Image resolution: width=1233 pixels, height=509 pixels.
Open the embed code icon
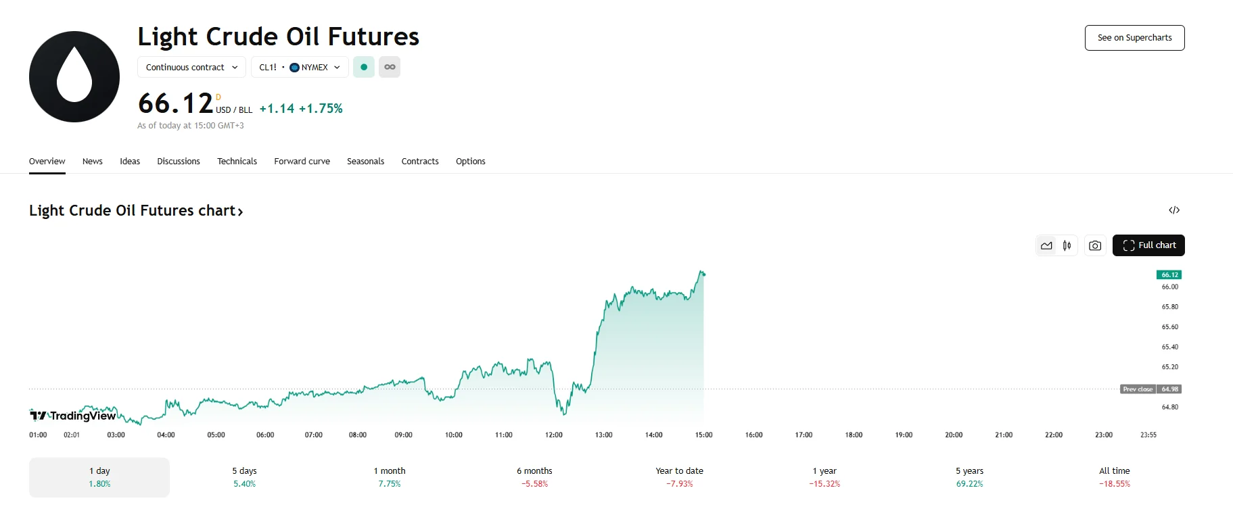(x=1175, y=210)
